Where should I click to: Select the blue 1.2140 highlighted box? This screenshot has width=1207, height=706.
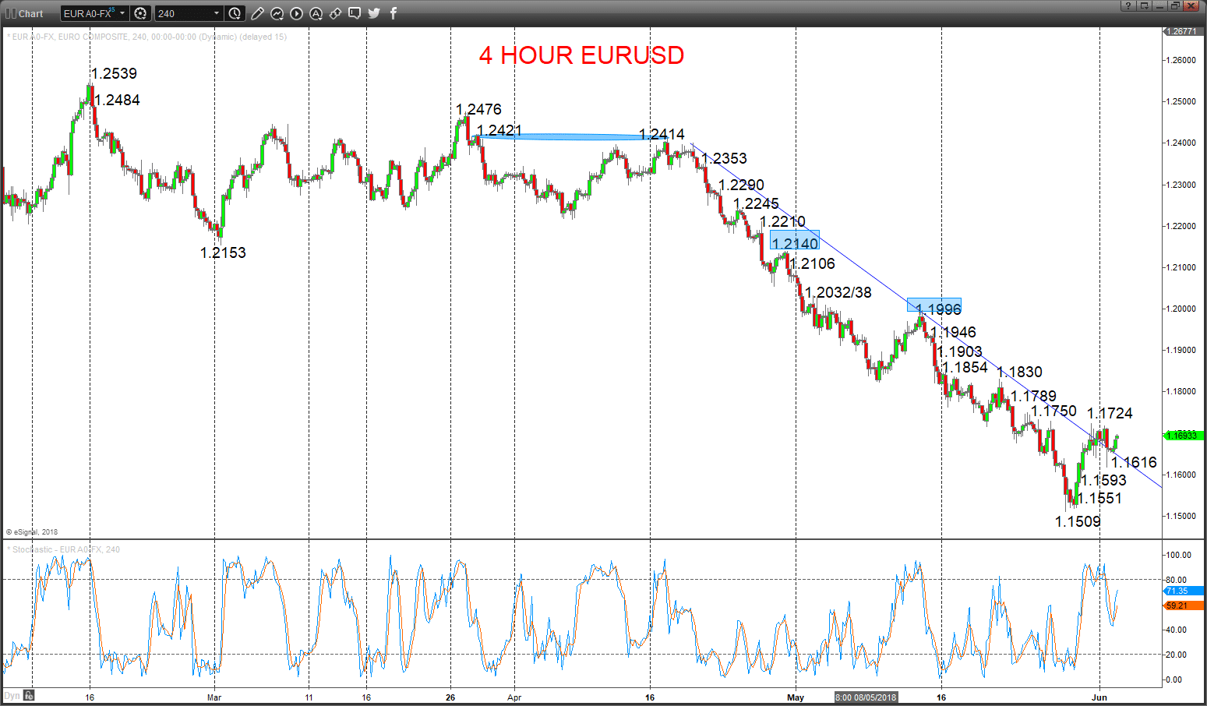(x=794, y=239)
